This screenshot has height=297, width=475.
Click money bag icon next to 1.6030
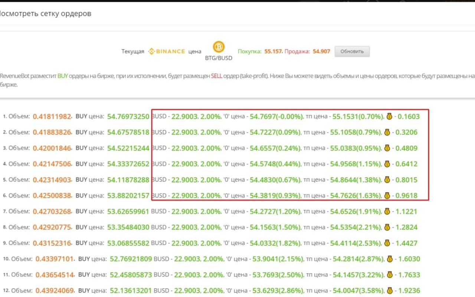(390, 259)
